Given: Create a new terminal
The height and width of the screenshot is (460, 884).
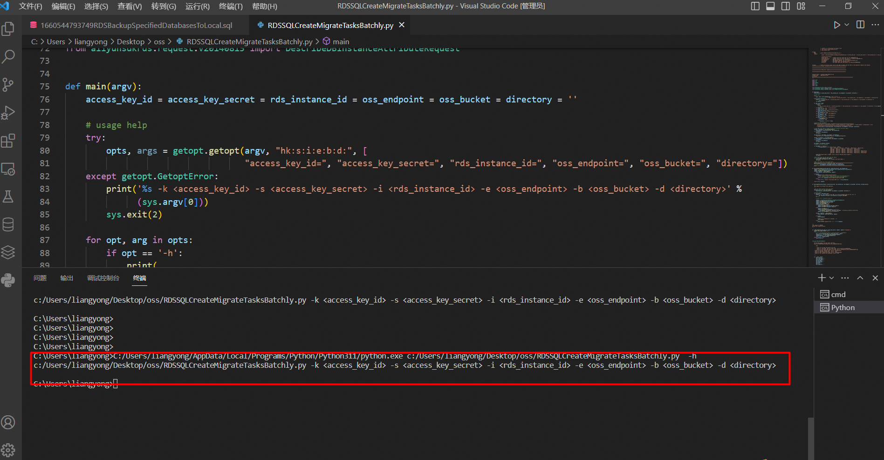Looking at the screenshot, I should tap(822, 278).
